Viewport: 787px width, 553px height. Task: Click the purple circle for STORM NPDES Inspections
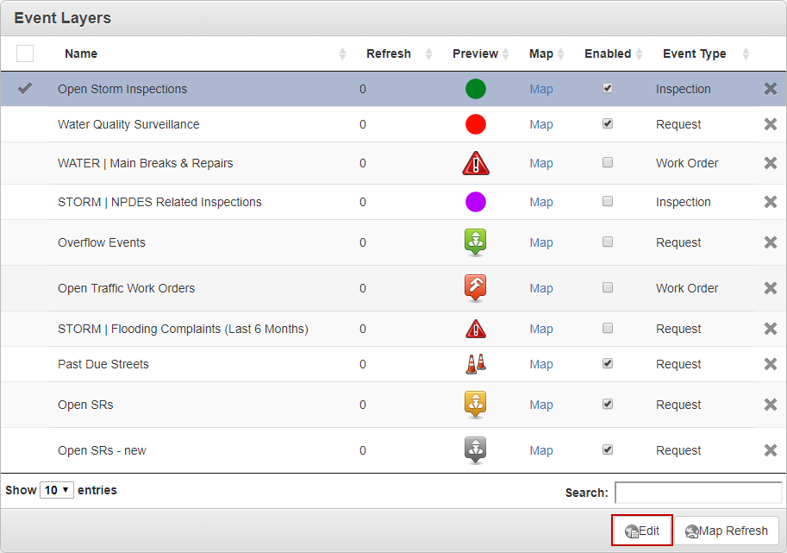(475, 202)
